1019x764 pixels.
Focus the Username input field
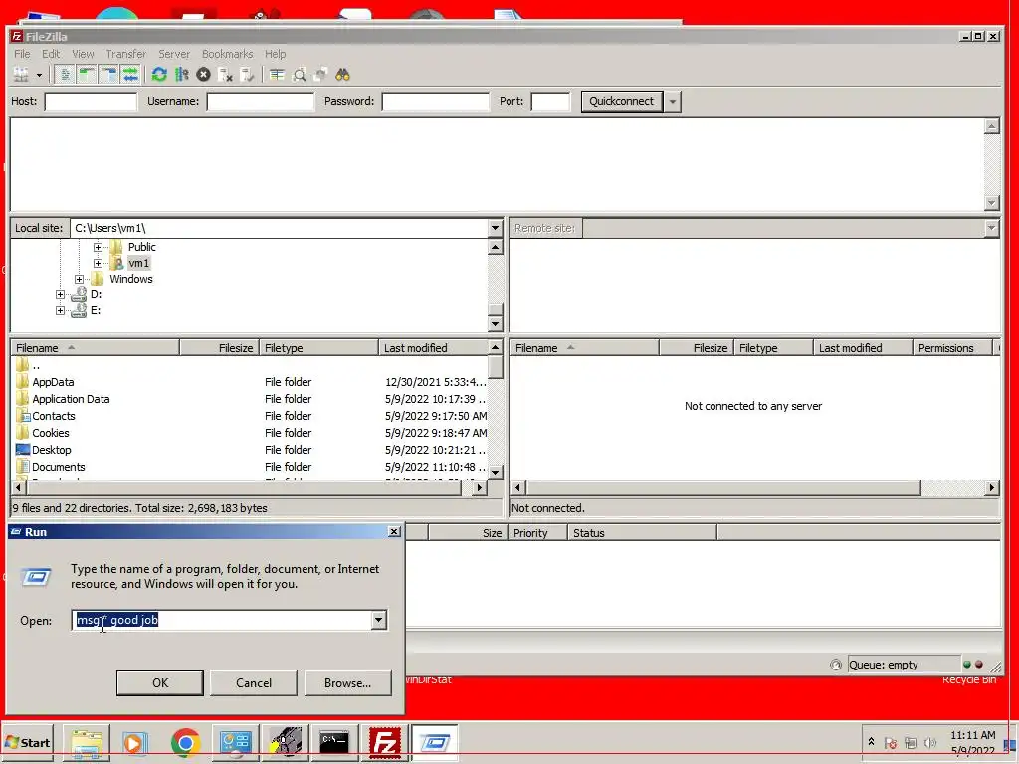pos(261,102)
